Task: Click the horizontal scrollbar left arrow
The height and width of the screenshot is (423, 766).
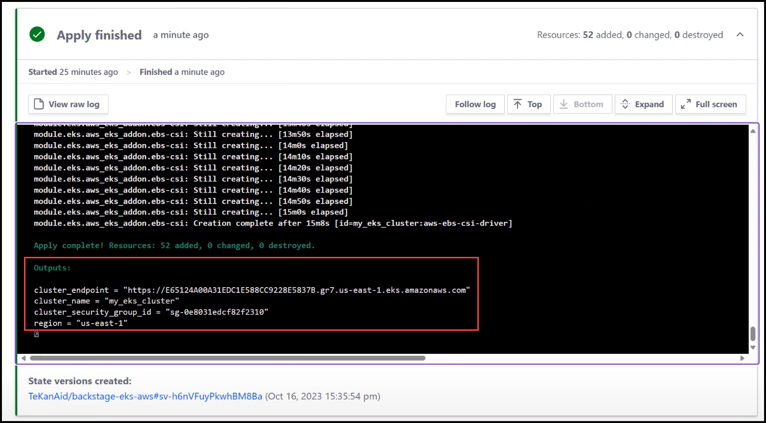Action: tap(23, 358)
